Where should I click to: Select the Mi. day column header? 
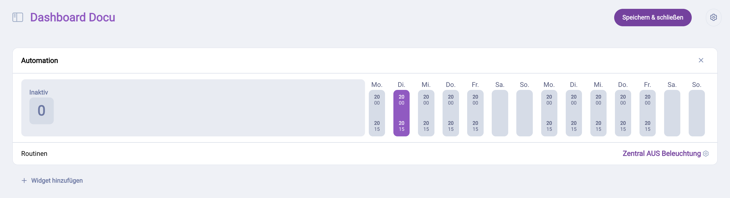(x=426, y=84)
